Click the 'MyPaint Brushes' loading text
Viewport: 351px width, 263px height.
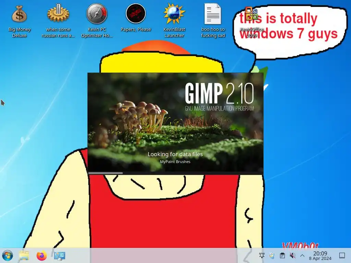[x=175, y=162]
